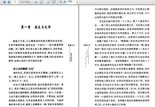Click the (9 / 211) page count text

tap(25, 2)
